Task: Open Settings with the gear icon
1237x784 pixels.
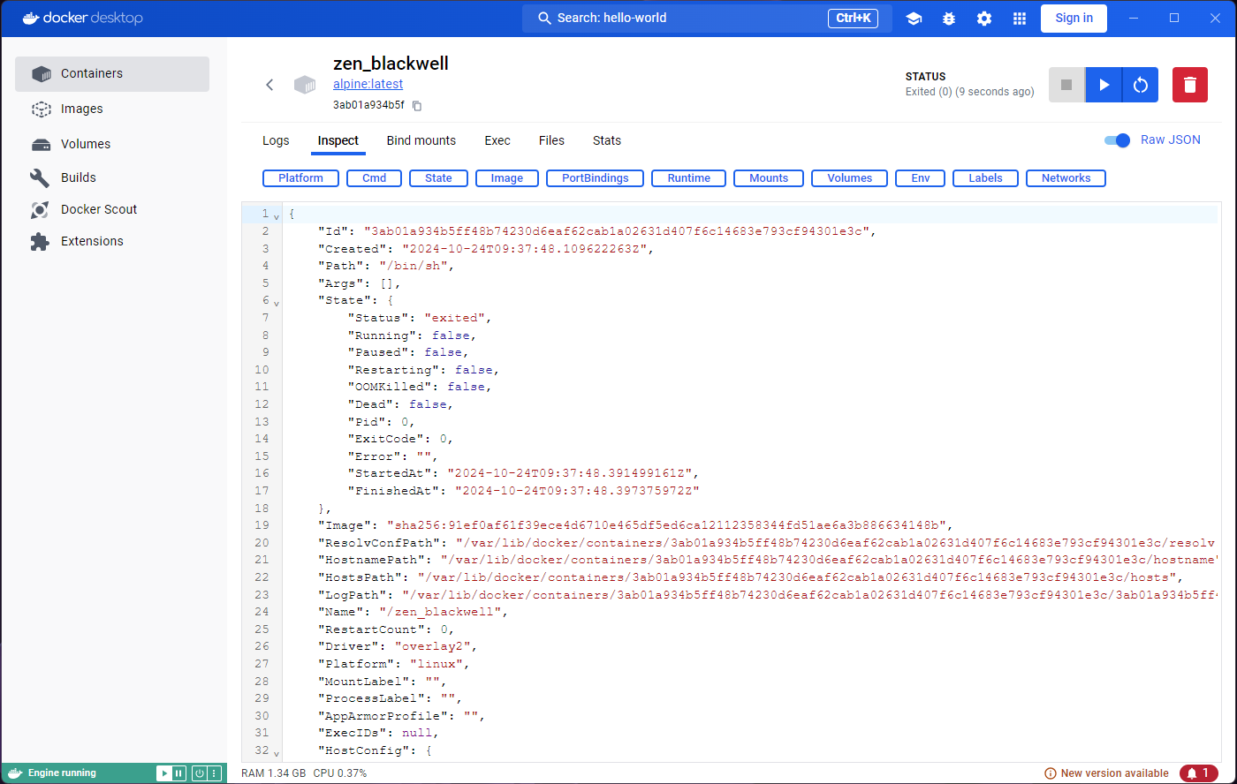Action: pyautogui.click(x=984, y=19)
